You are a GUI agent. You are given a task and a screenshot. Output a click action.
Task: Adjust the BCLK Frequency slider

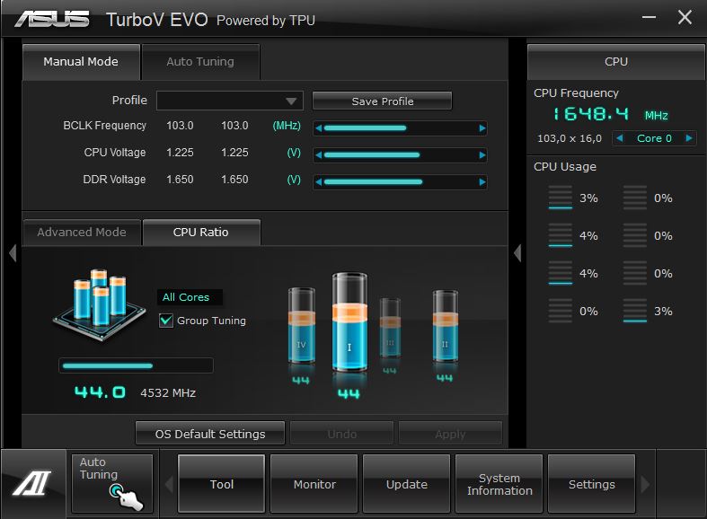coord(401,128)
